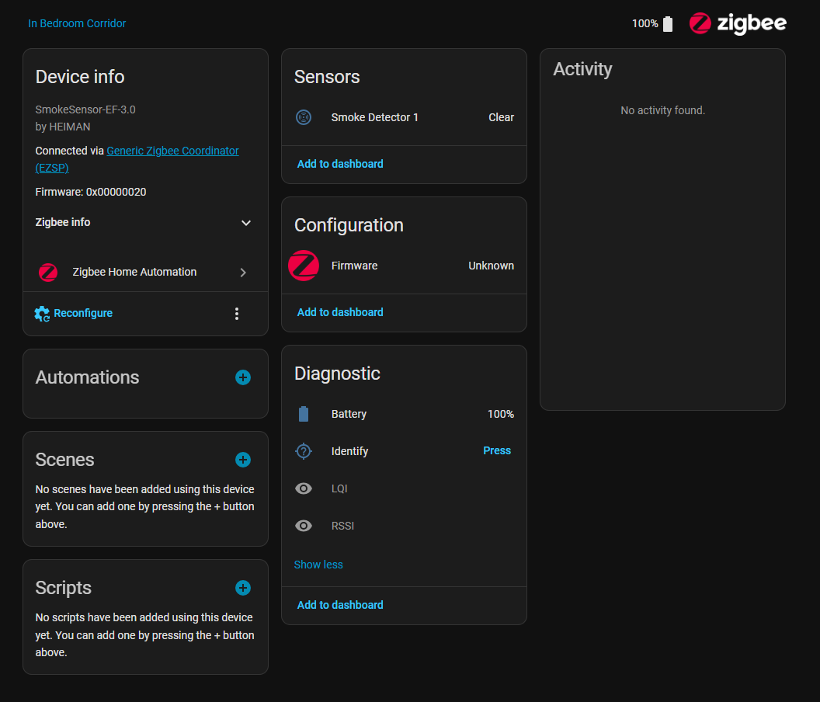Viewport: 820px width, 702px height.
Task: Click the Zigbee Firmware icon under Configuration
Action: [x=304, y=266]
